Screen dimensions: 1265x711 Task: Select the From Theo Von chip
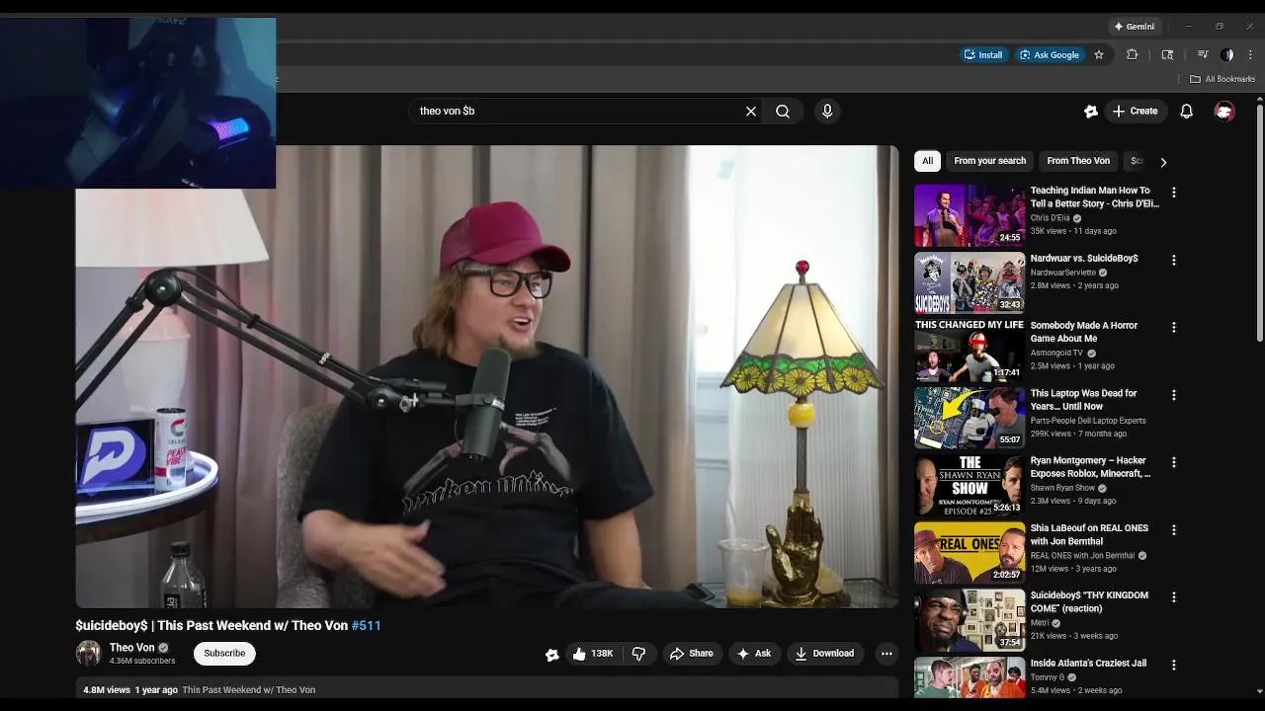point(1078,161)
